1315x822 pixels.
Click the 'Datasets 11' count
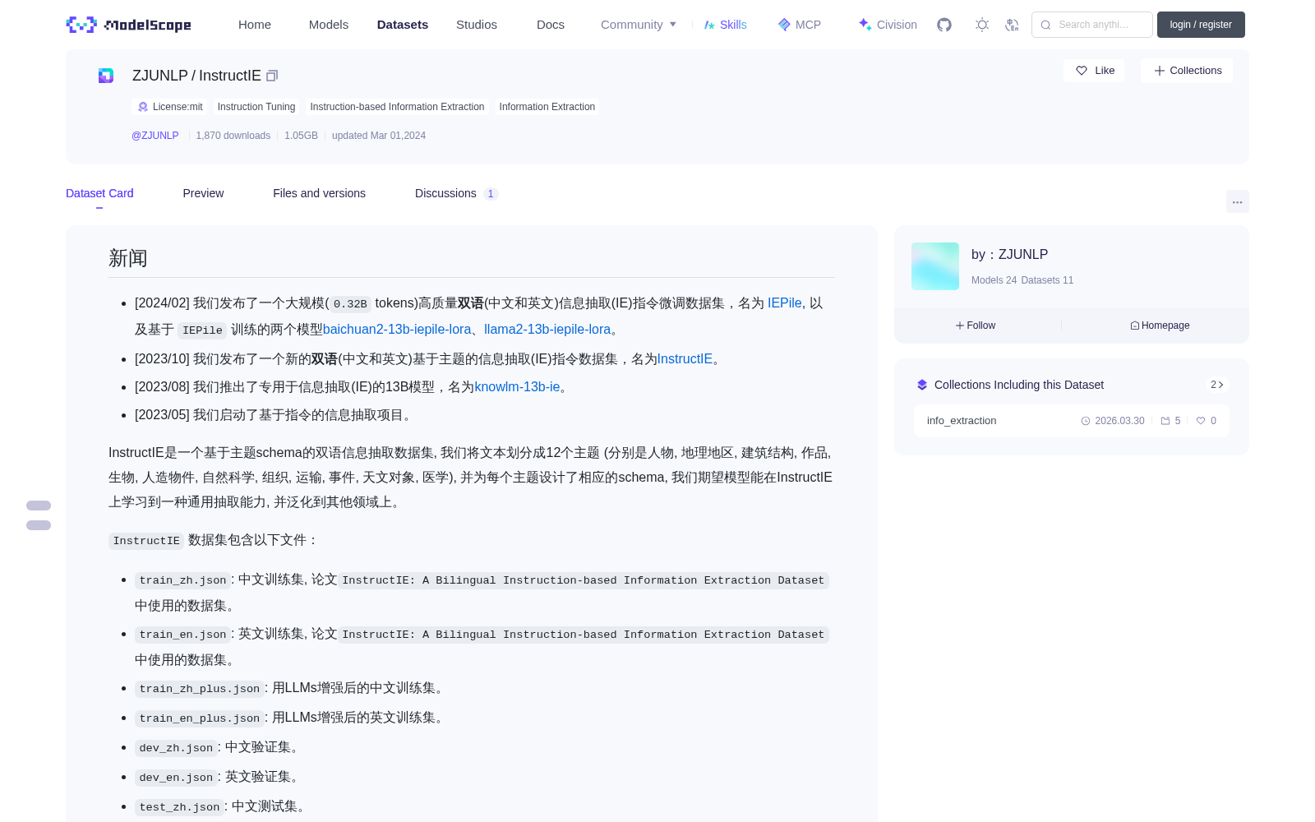tap(1047, 280)
